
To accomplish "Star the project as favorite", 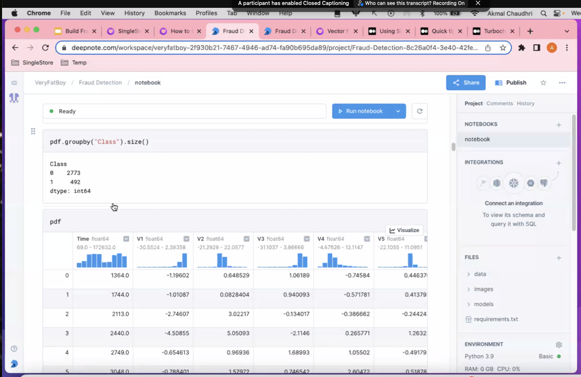I will (543, 83).
